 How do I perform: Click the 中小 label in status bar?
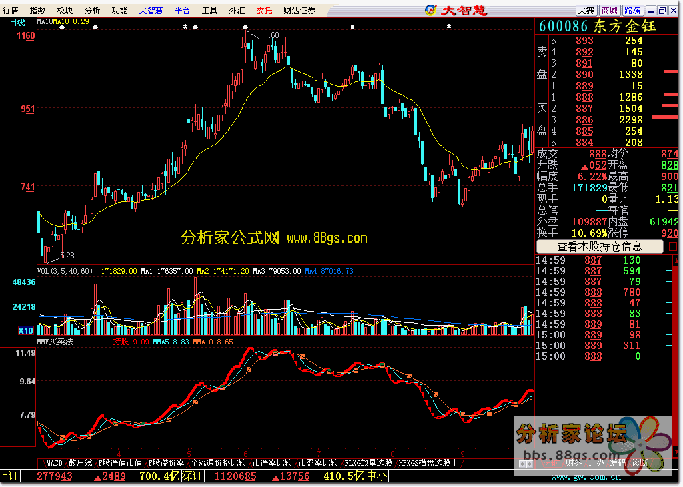click(x=377, y=476)
